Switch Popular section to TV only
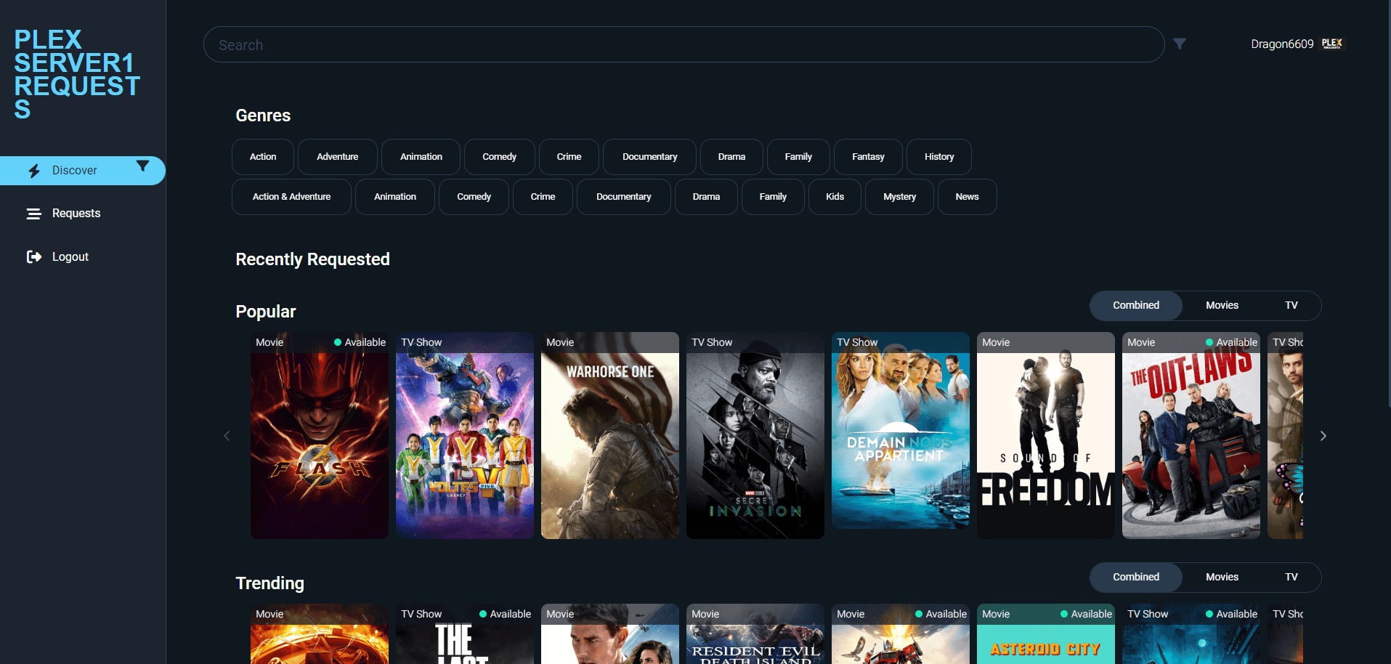 [x=1291, y=305]
